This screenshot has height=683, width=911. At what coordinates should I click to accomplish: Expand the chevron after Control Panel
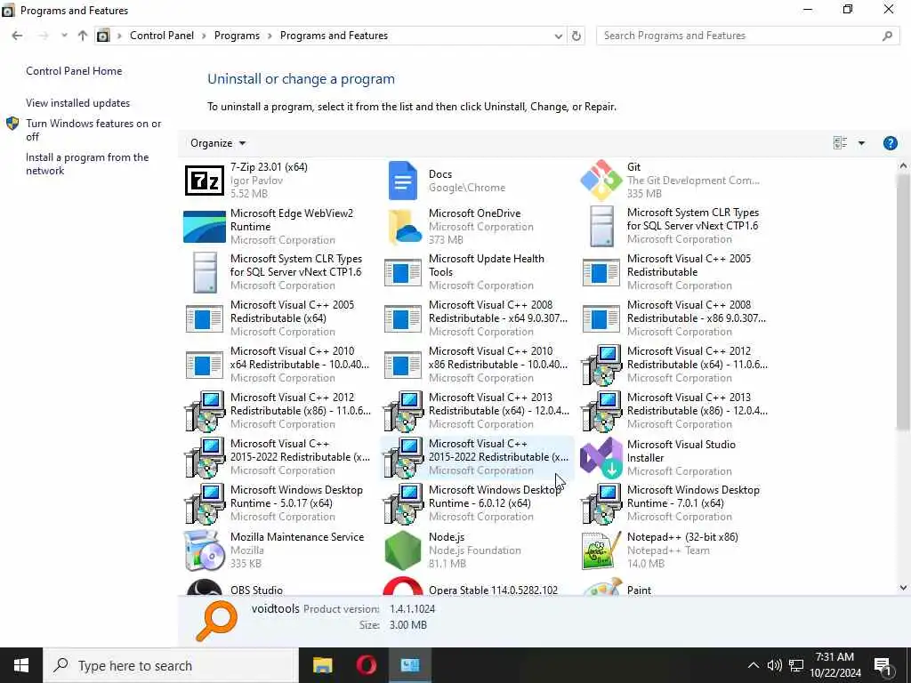coord(204,36)
